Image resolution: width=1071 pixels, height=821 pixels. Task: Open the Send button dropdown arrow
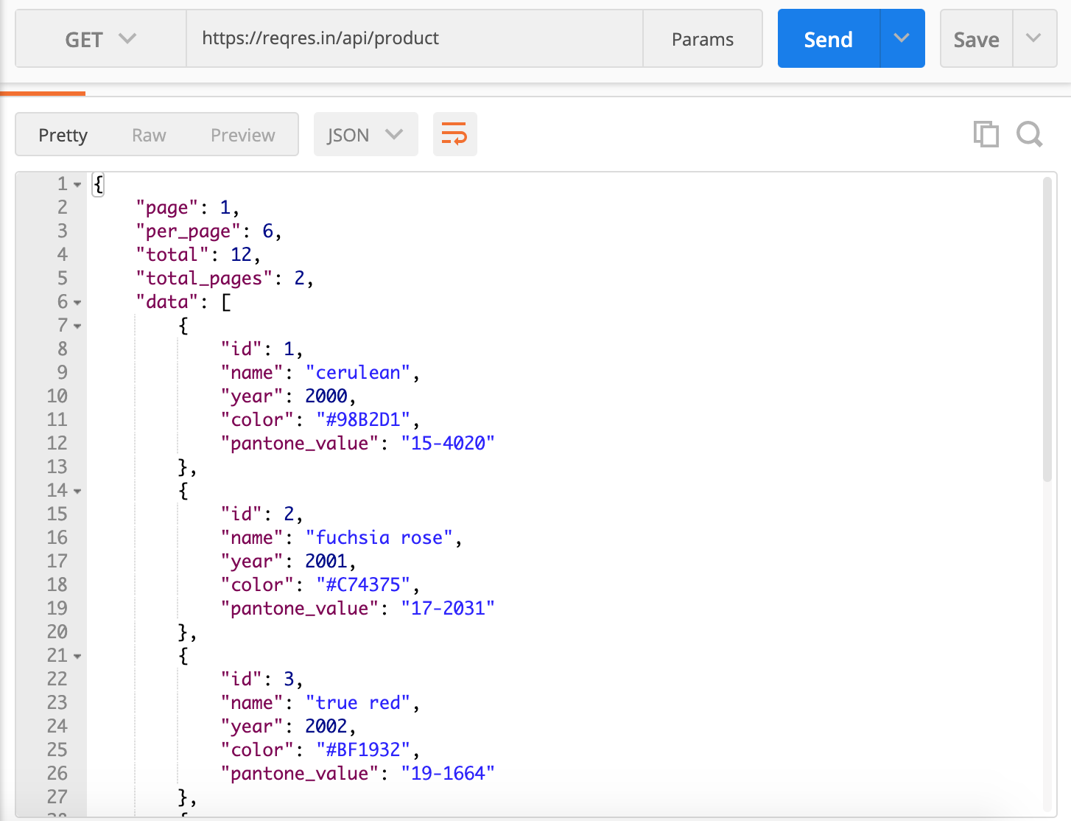[x=902, y=38]
